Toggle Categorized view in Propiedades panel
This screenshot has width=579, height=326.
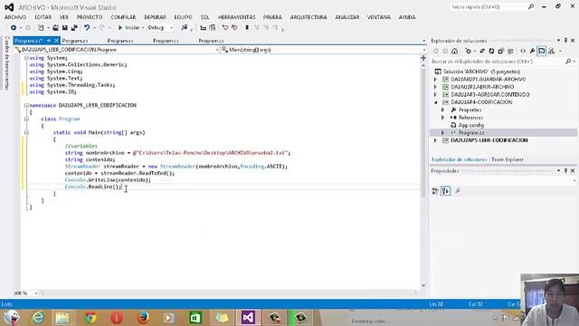[435, 191]
